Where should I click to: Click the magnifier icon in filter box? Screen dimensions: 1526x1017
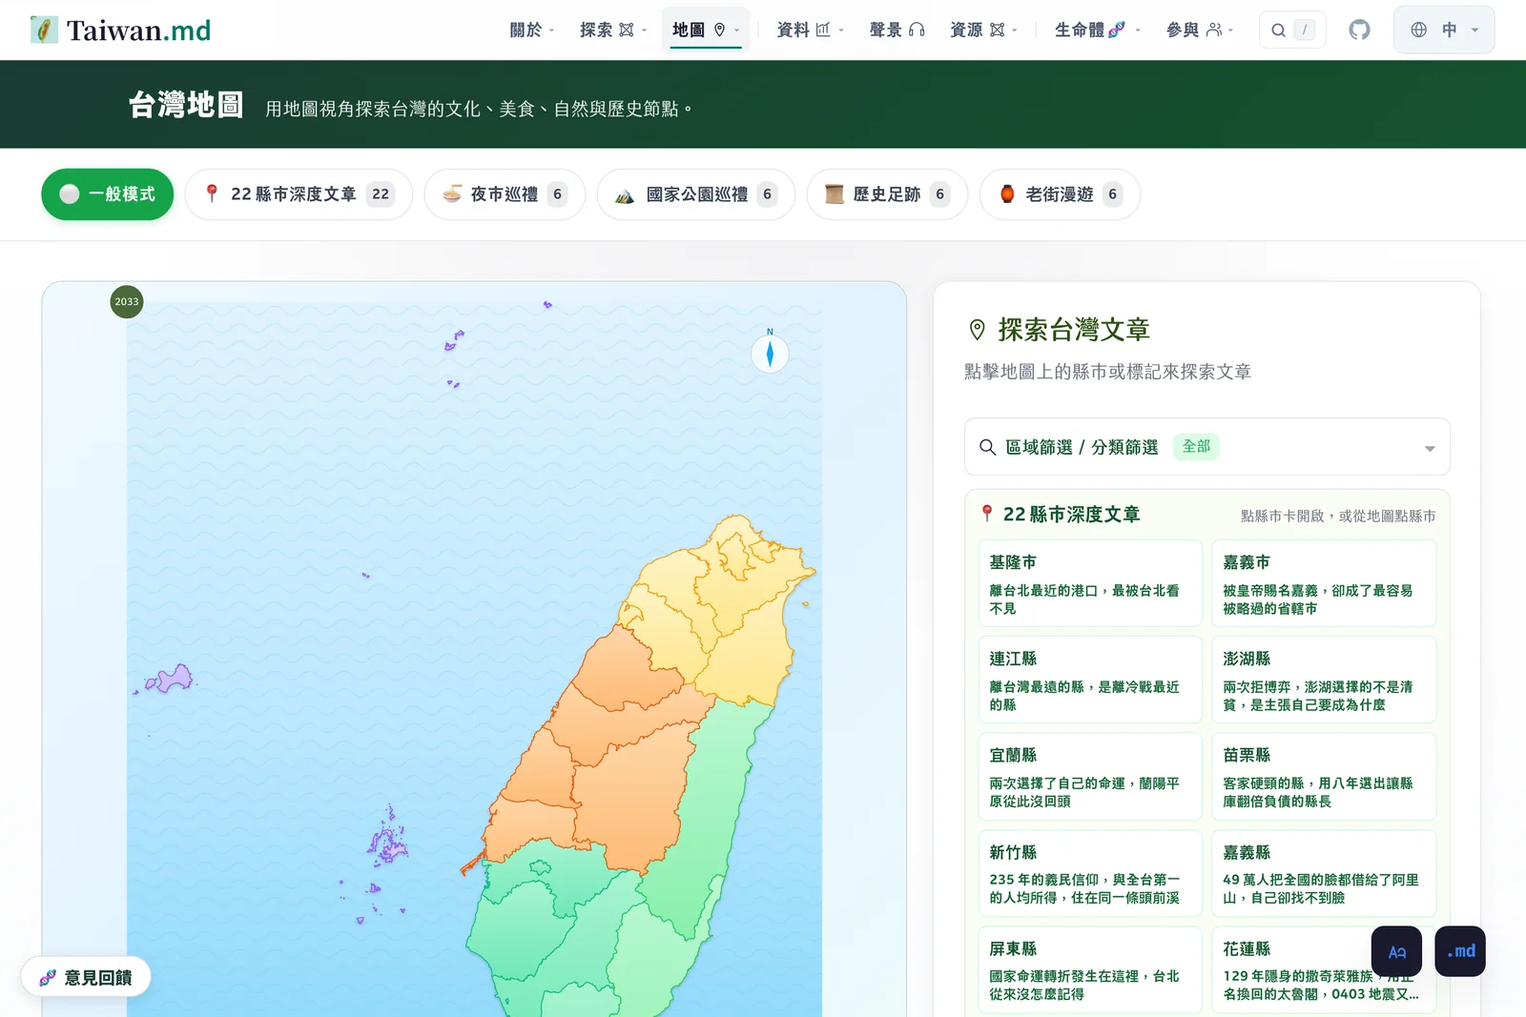[987, 447]
